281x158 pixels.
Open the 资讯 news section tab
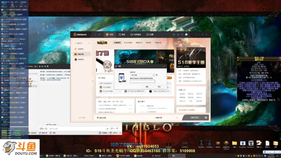pos(100,101)
